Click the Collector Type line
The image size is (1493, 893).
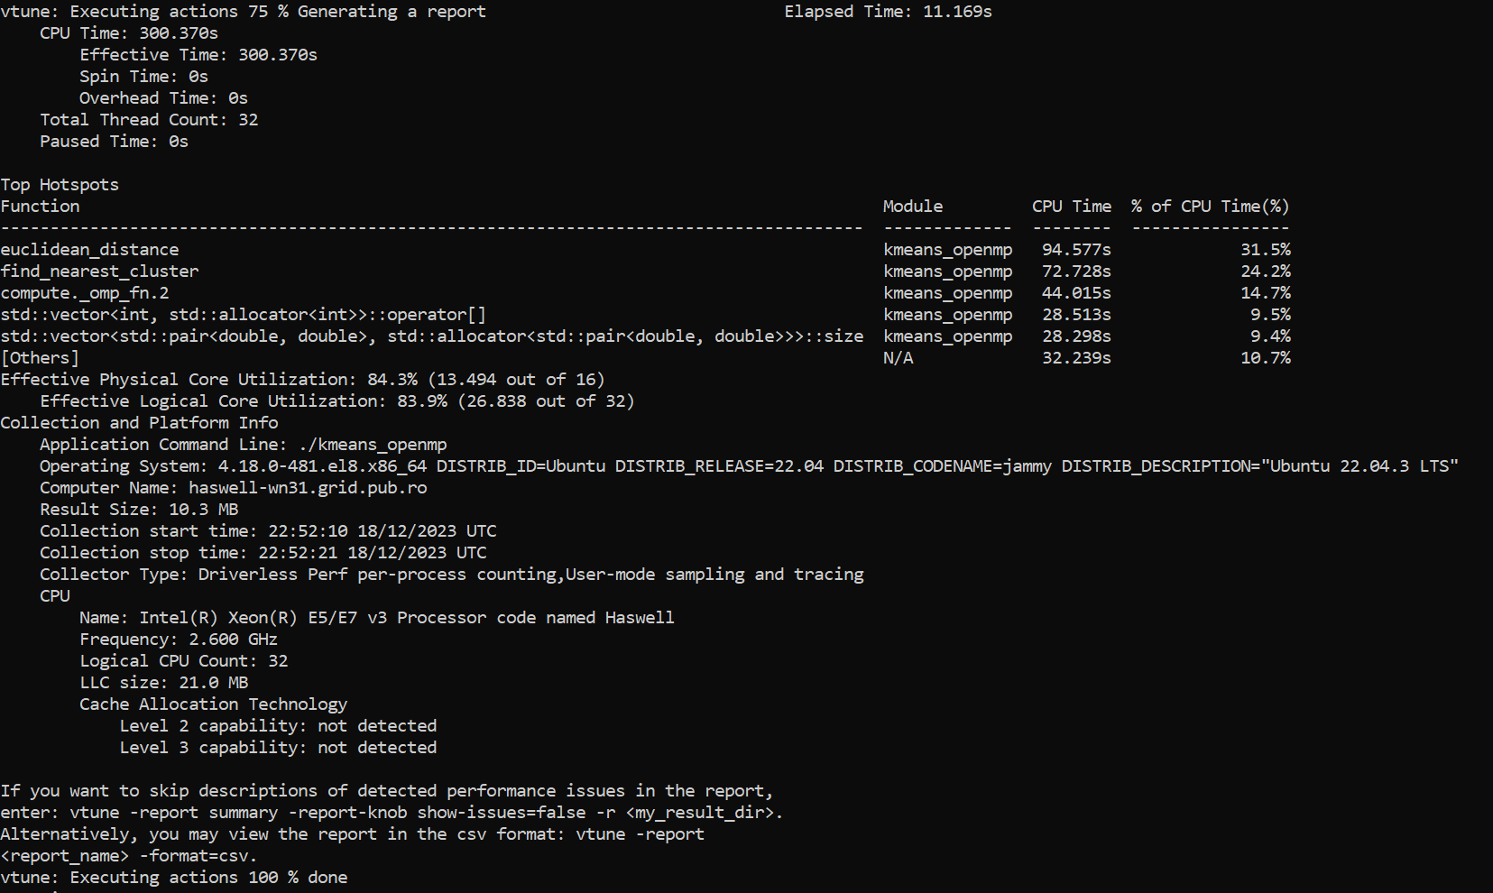click(x=452, y=575)
